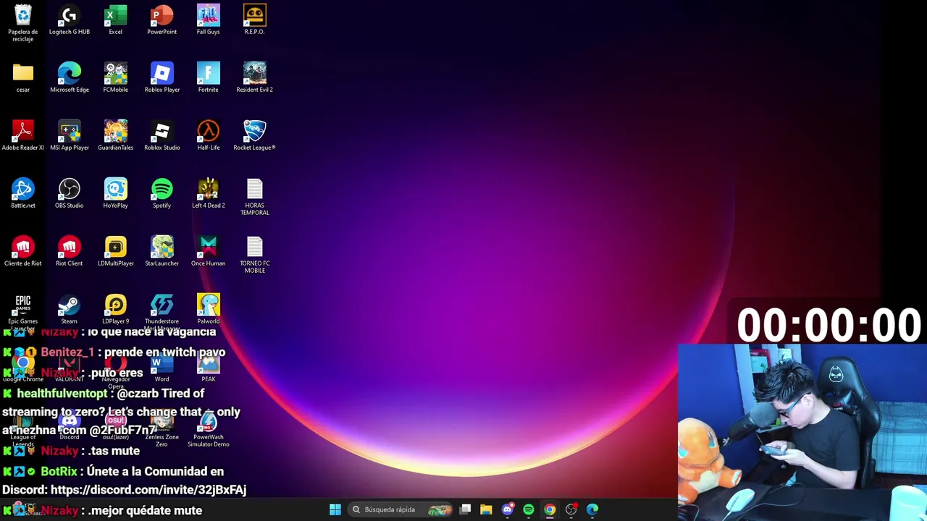Image resolution: width=927 pixels, height=521 pixels.
Task: Click the Cliente de Riot icon
Action: pyautogui.click(x=23, y=252)
